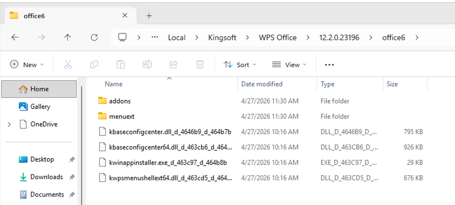Click the Paste clipboard icon
This screenshot has width=455, height=205.
[x=121, y=65]
